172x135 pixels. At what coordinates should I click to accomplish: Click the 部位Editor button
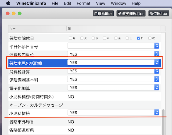point(159,13)
